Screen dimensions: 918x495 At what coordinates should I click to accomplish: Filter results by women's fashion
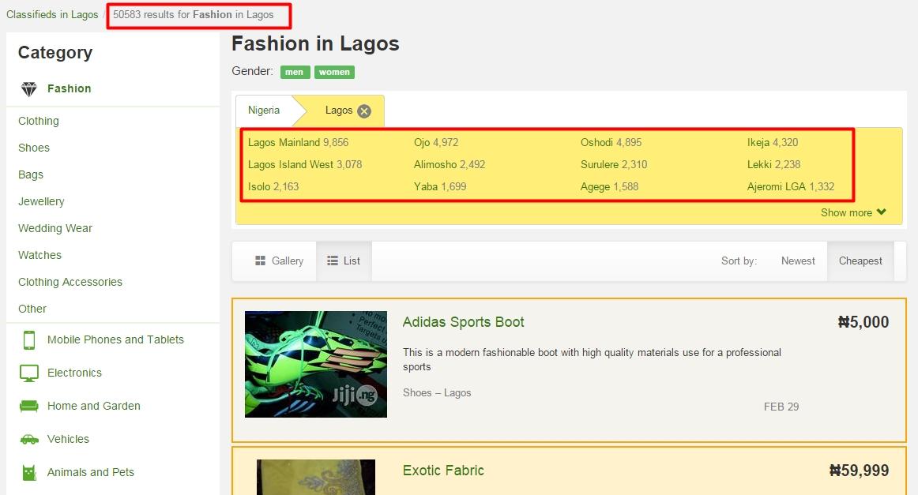pyautogui.click(x=333, y=72)
